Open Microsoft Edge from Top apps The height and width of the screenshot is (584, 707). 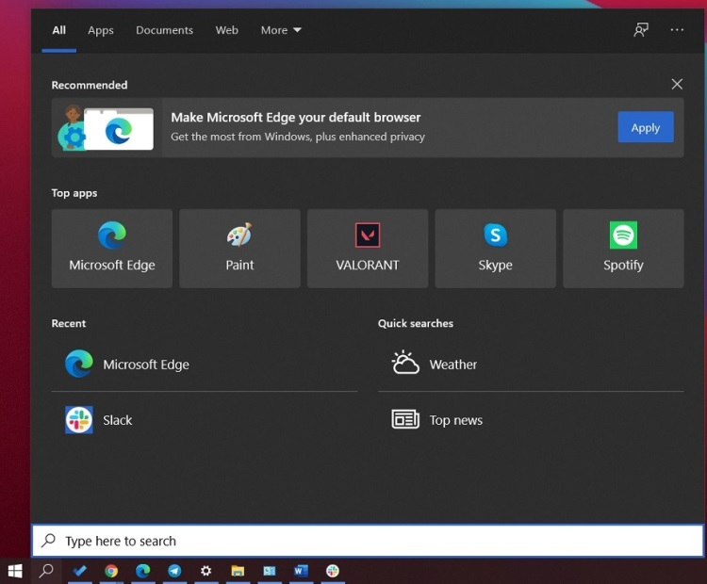(x=112, y=249)
